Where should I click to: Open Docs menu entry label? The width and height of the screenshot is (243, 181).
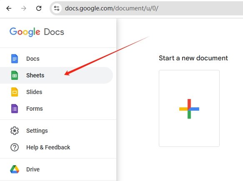coord(33,59)
